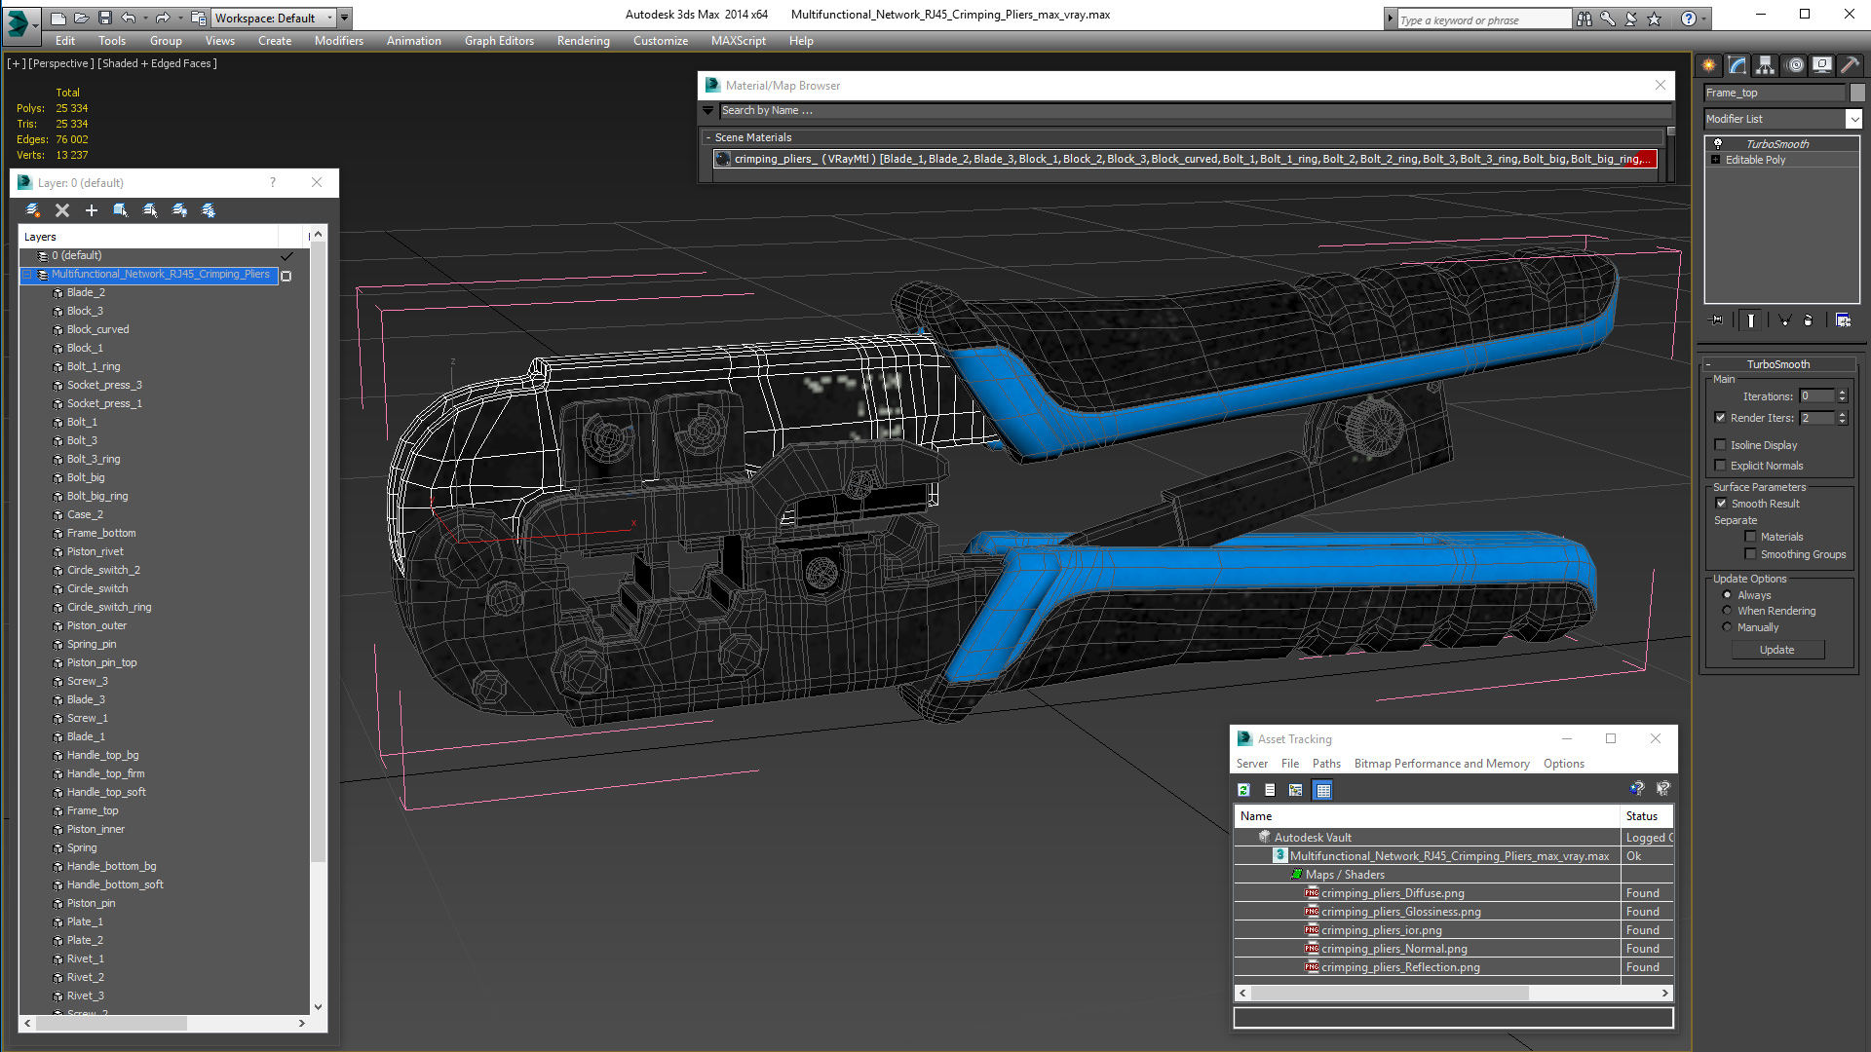Viewport: 1871px width, 1052px height.
Task: Uncheck Smooth Result checkbox
Action: [x=1721, y=504]
